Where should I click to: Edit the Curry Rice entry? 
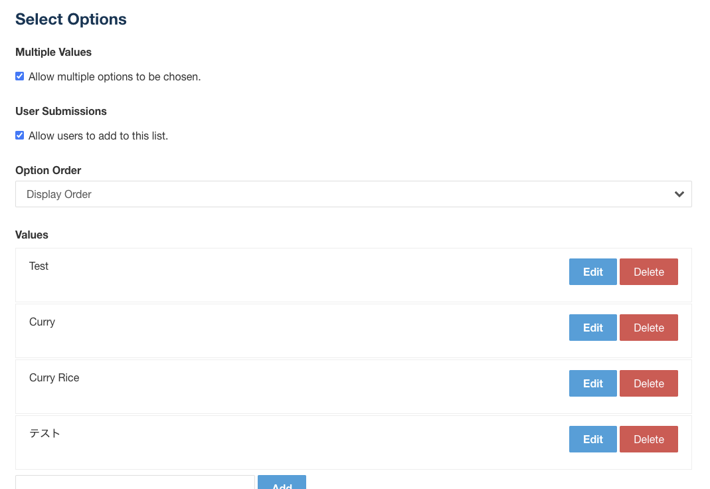[592, 383]
